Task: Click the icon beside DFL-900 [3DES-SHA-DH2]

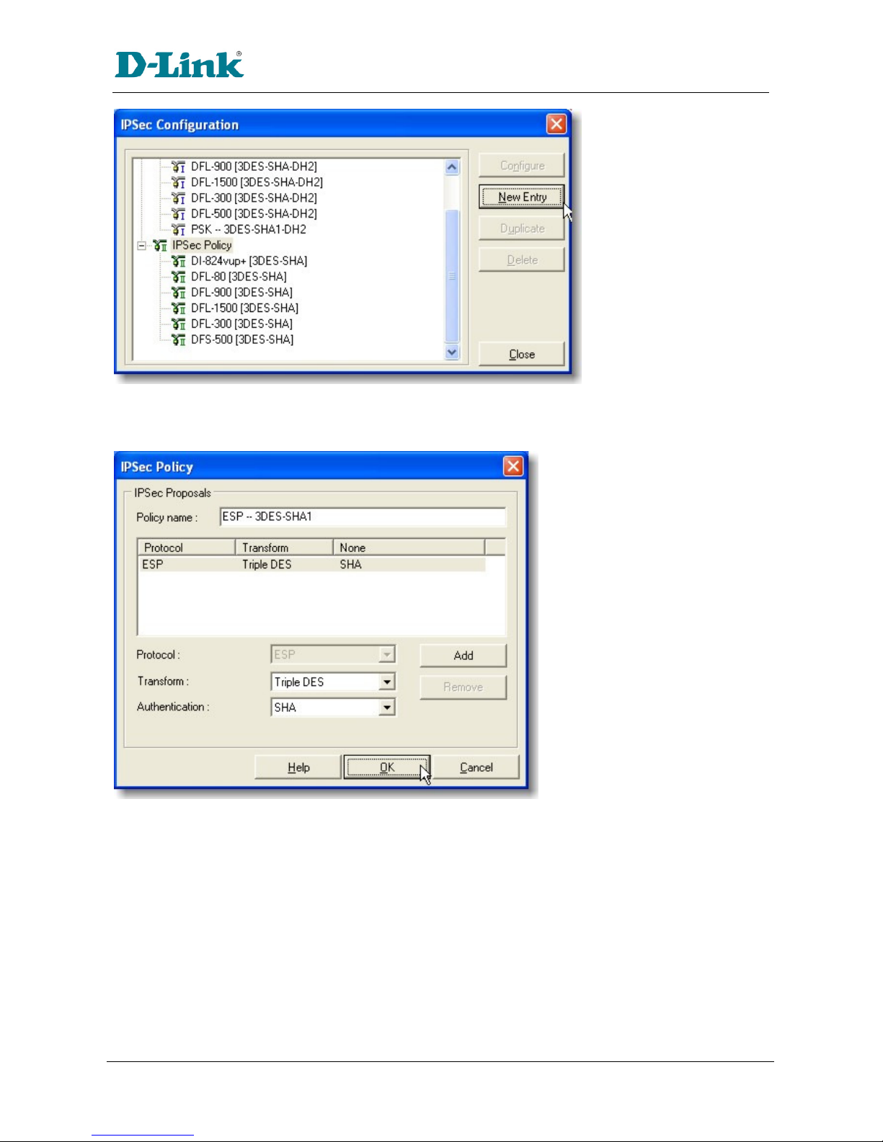Action: click(x=179, y=166)
